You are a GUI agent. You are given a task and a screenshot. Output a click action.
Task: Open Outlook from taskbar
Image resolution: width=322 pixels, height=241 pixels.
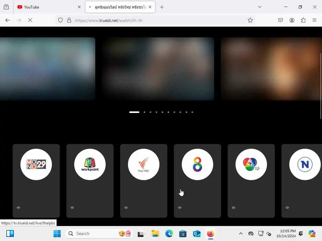[197, 233]
